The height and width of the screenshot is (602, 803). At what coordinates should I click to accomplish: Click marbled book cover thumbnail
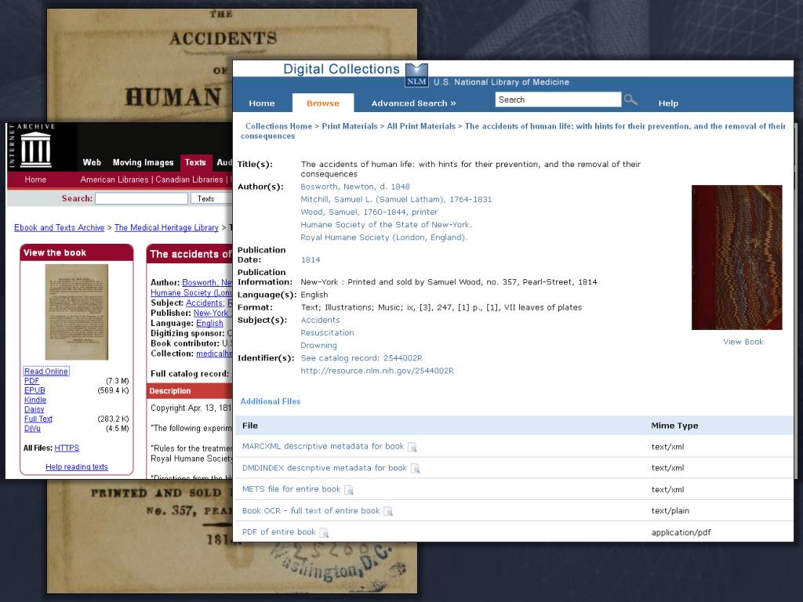(736, 257)
